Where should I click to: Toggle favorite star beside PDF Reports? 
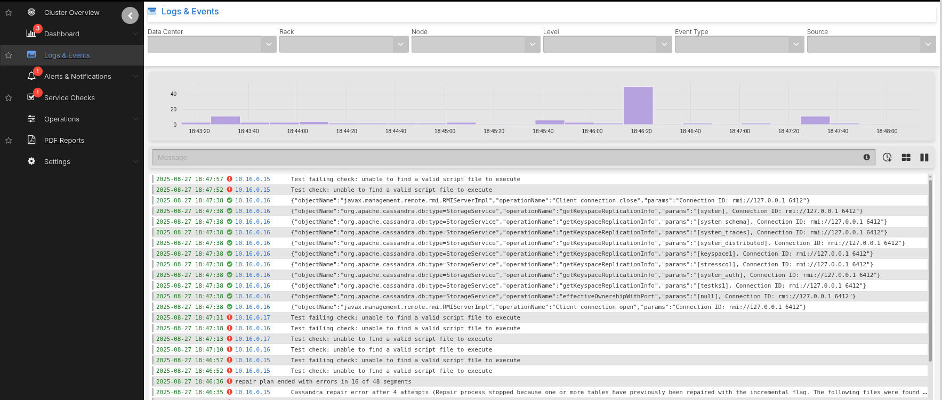[9, 140]
